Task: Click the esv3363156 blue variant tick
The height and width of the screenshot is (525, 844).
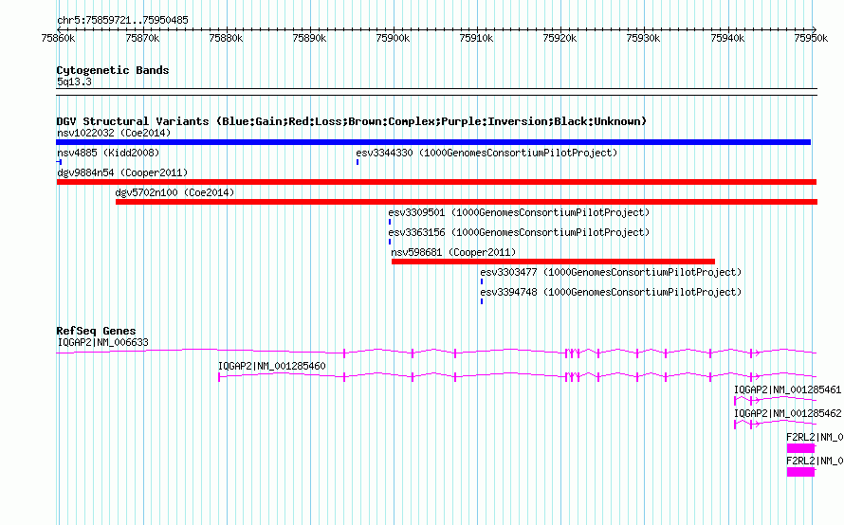Action: pos(390,242)
